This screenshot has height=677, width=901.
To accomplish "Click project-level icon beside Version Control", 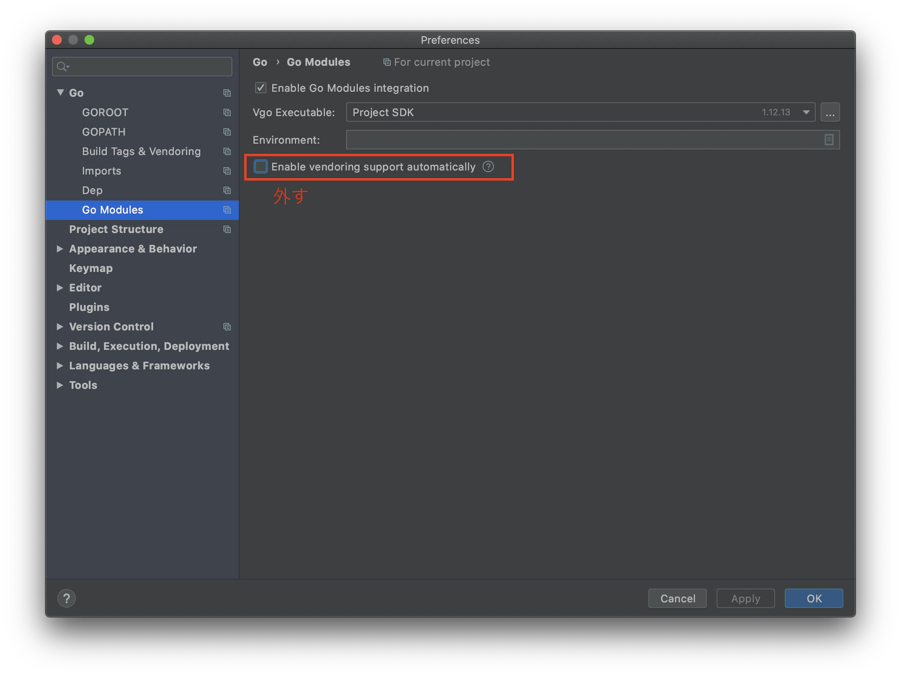I will tap(227, 326).
